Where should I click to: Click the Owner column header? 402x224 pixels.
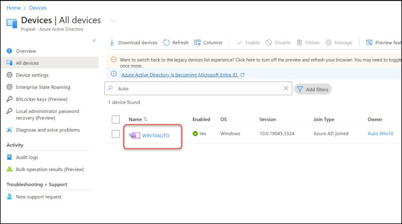(375, 119)
